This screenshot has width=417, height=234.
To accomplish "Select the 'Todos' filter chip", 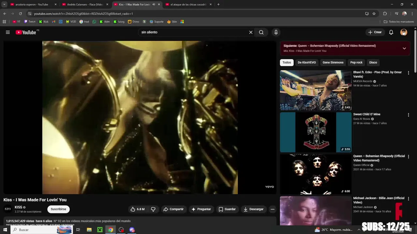I will pos(287,62).
